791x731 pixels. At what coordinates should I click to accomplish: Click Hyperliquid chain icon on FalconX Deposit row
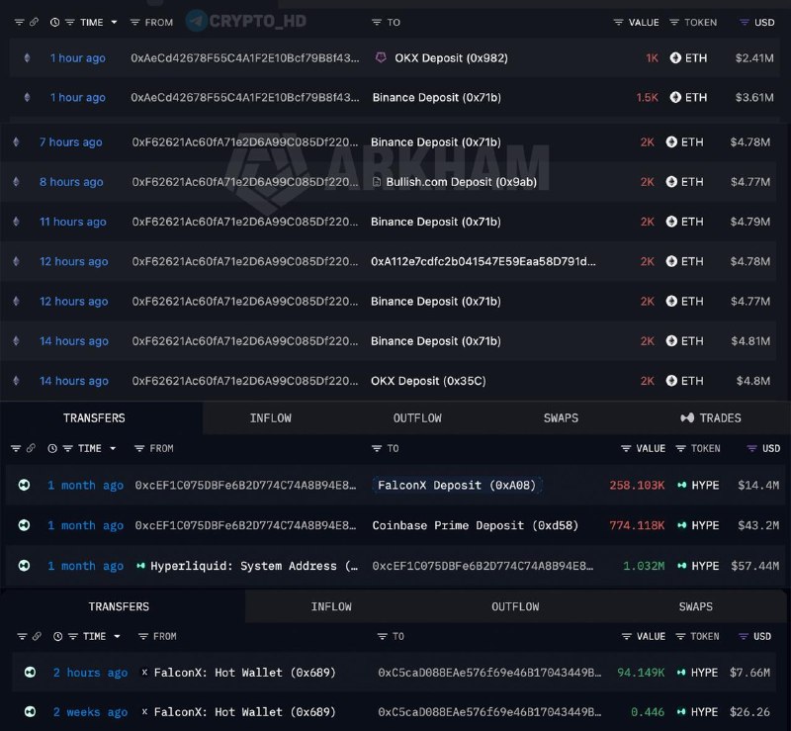(x=24, y=485)
